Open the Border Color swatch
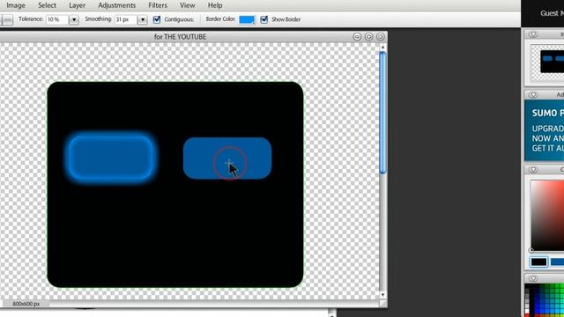Viewport: 564px width, 317px height. 247,19
